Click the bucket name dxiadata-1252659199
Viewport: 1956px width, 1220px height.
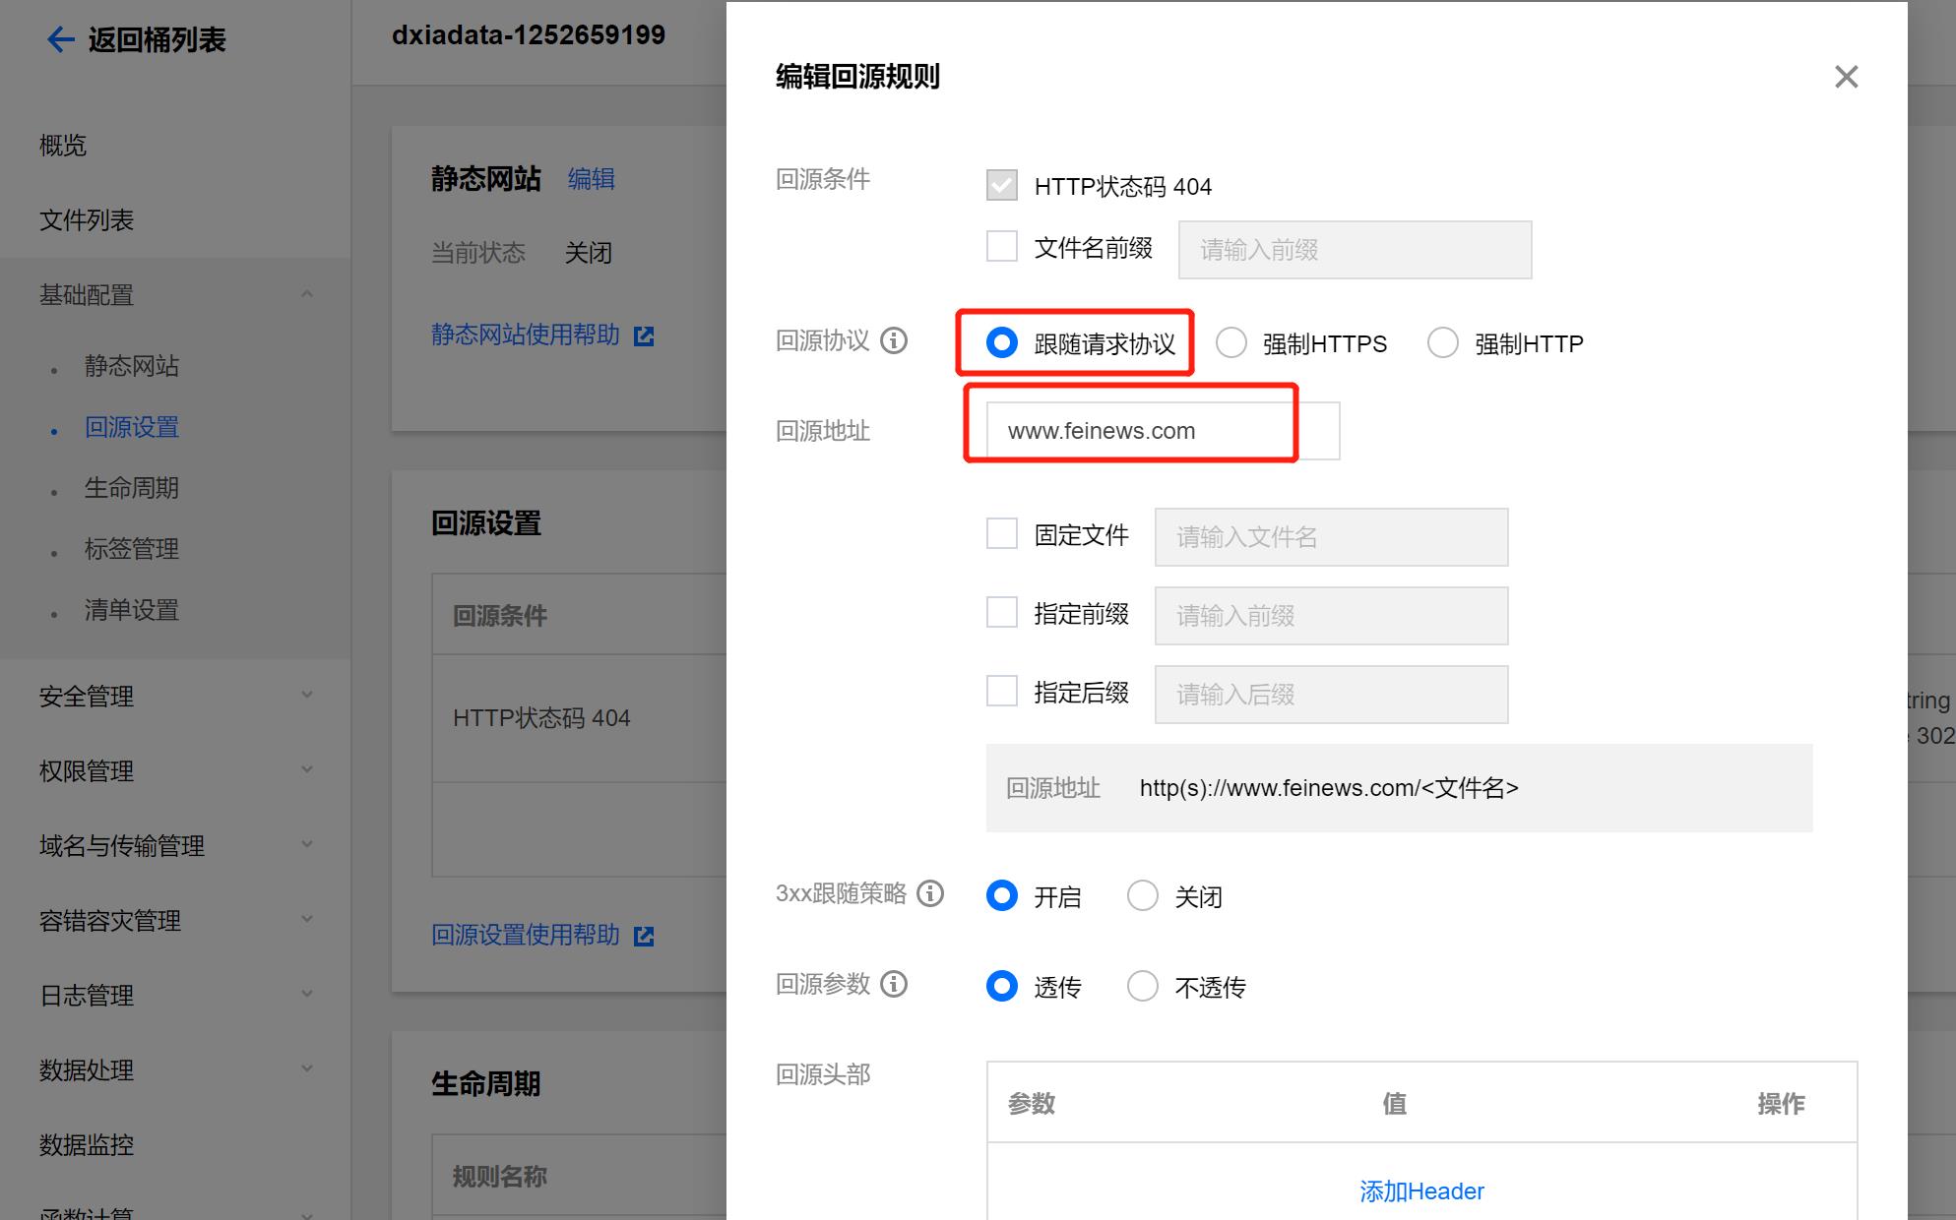(529, 35)
